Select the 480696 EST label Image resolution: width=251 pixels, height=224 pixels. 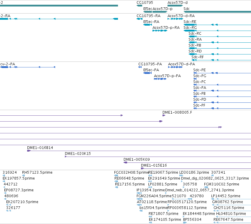tap(11, 196)
